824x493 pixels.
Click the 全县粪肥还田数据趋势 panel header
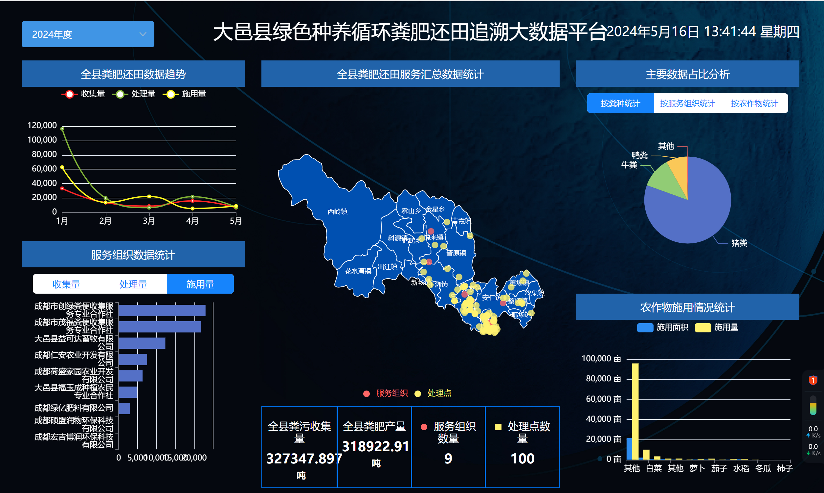[x=133, y=74]
